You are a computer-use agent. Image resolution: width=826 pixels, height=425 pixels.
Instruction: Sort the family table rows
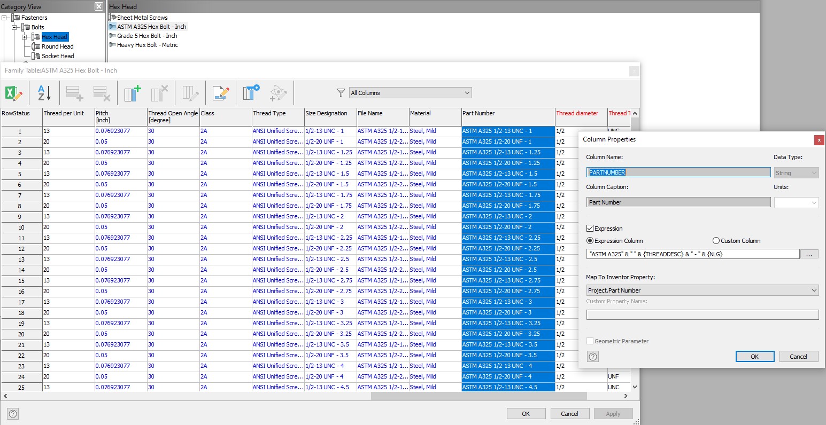(x=43, y=93)
